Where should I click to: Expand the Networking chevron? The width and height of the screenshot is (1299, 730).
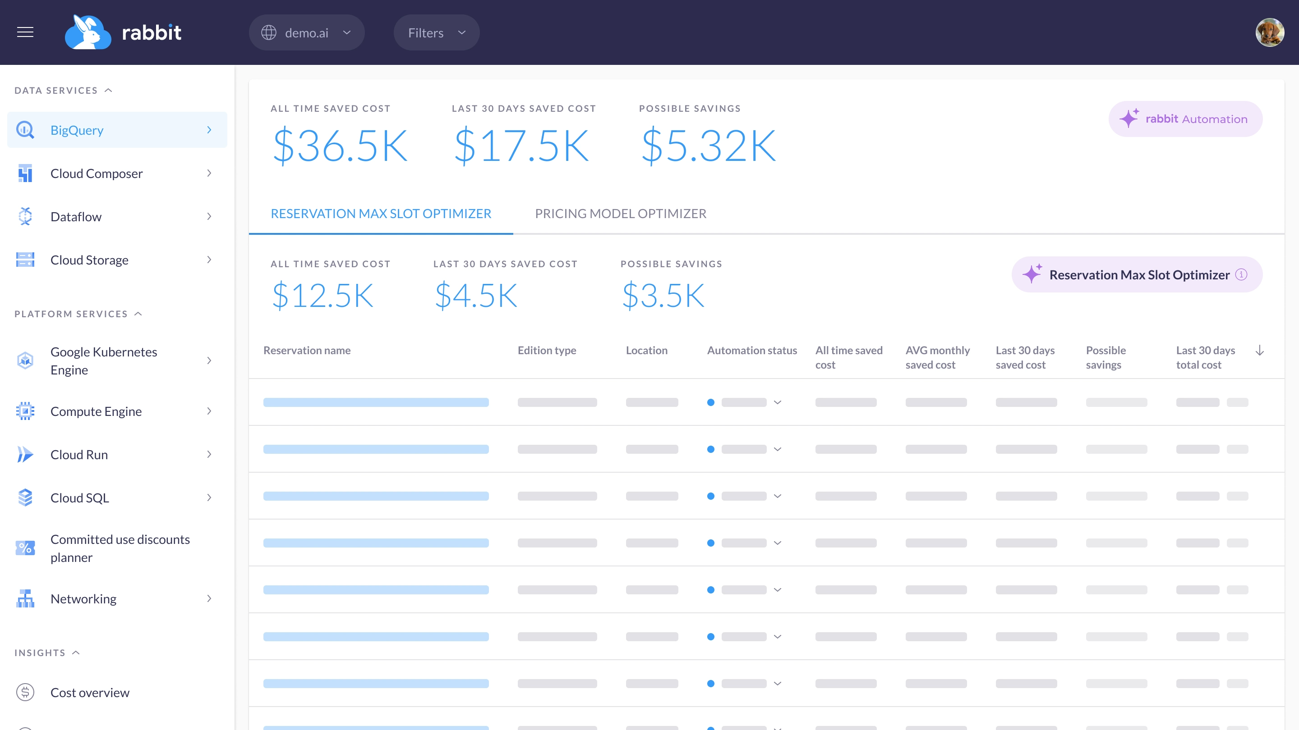209,598
